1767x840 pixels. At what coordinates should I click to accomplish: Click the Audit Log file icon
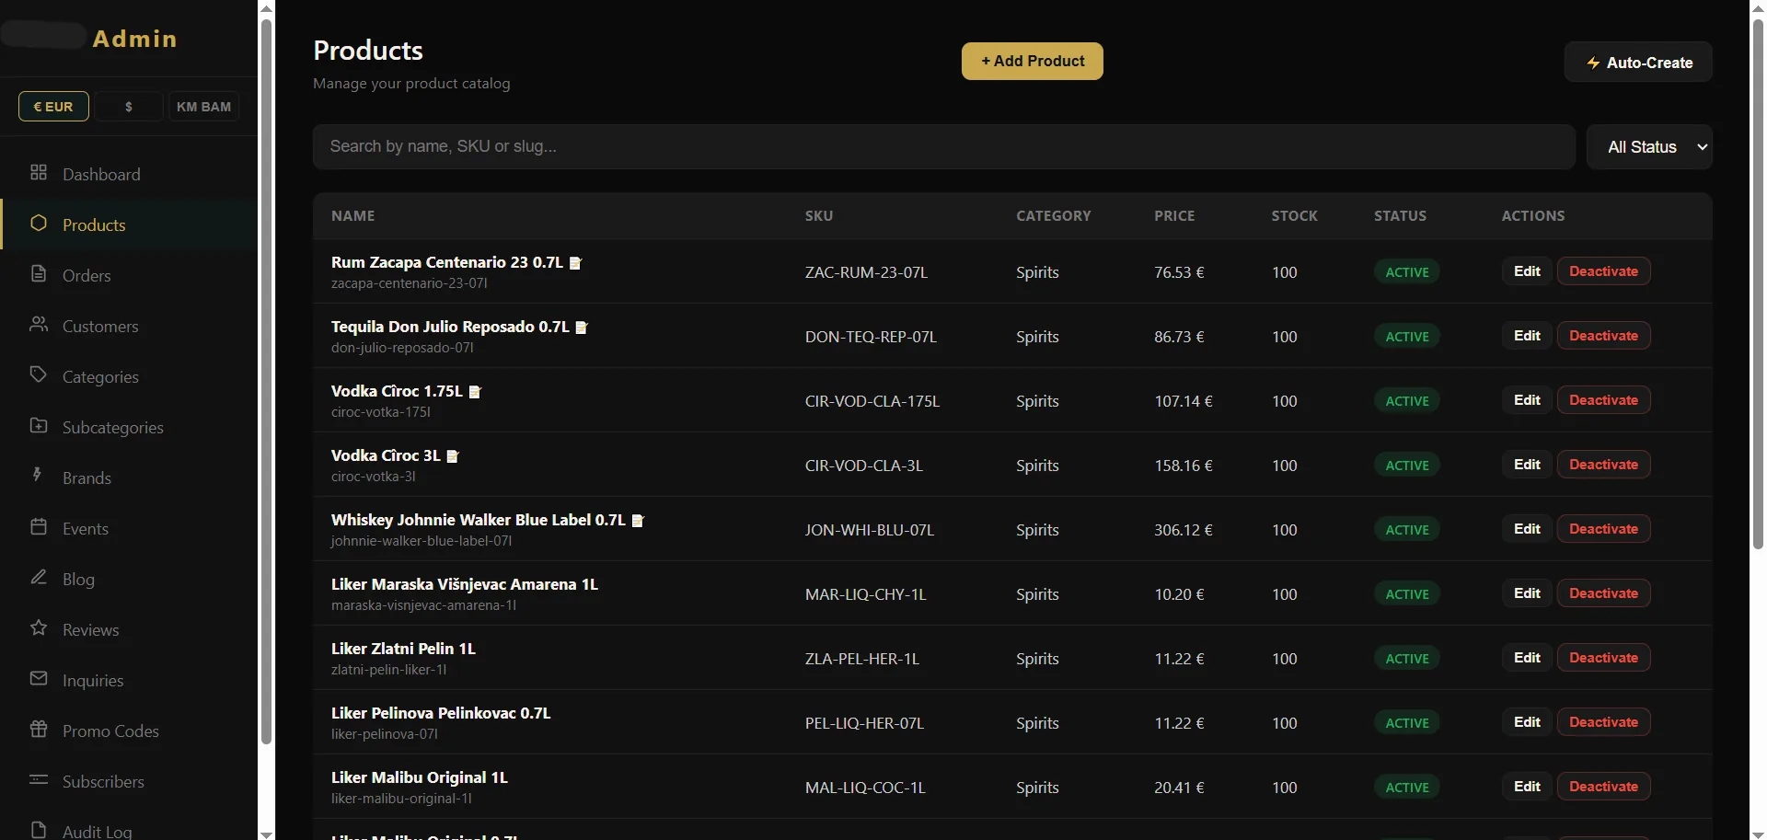click(x=39, y=830)
